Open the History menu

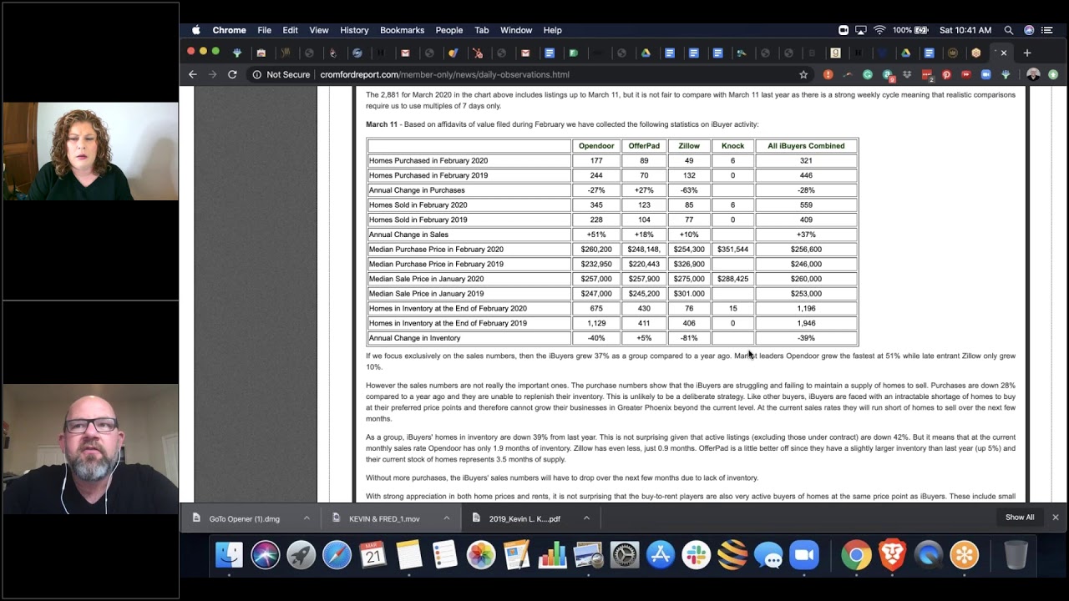tap(354, 30)
